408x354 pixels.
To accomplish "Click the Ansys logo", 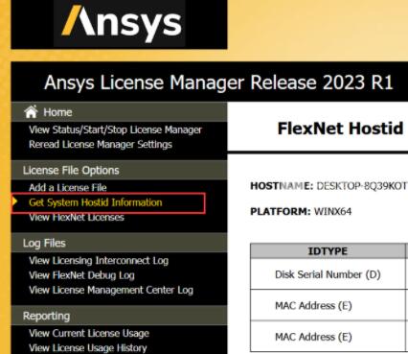I will click(122, 23).
